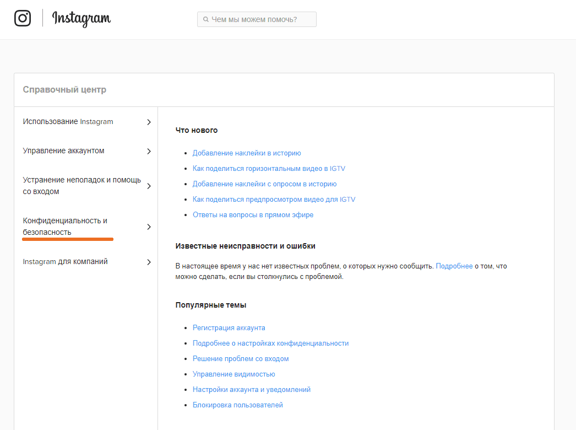The width and height of the screenshot is (576, 430).
Task: Click the "Подробнее" link in known issues
Action: [454, 266]
